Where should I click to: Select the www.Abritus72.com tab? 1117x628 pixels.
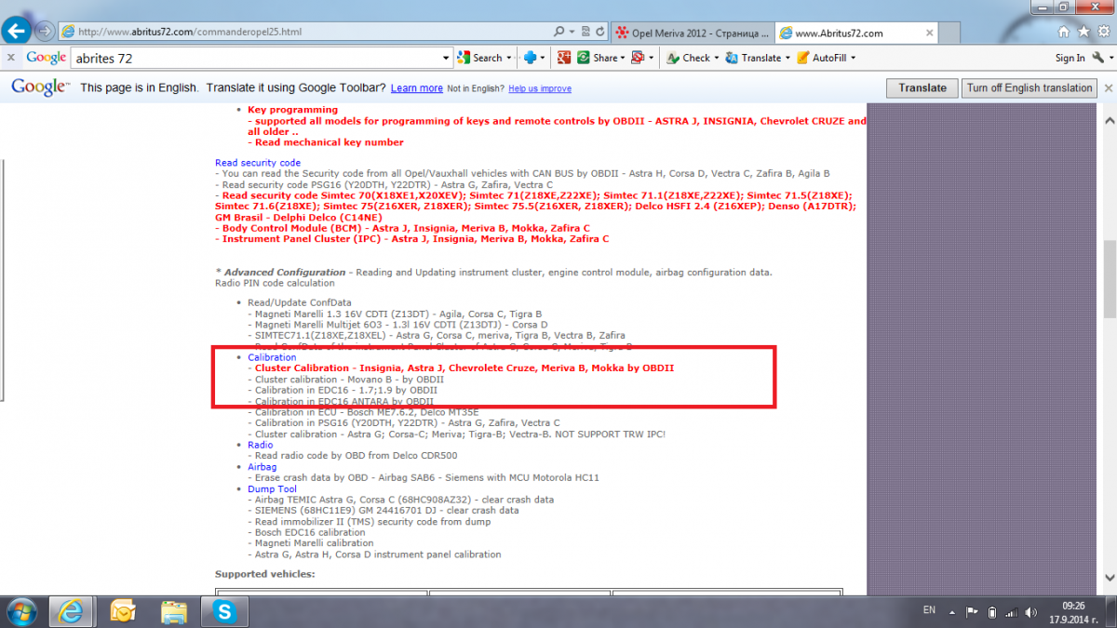[x=857, y=33]
